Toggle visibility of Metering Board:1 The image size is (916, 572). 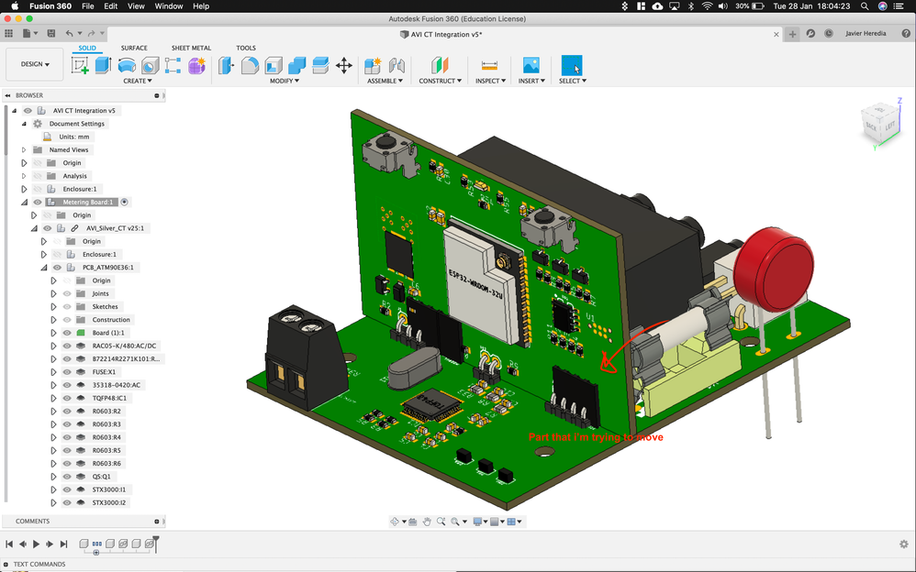38,202
